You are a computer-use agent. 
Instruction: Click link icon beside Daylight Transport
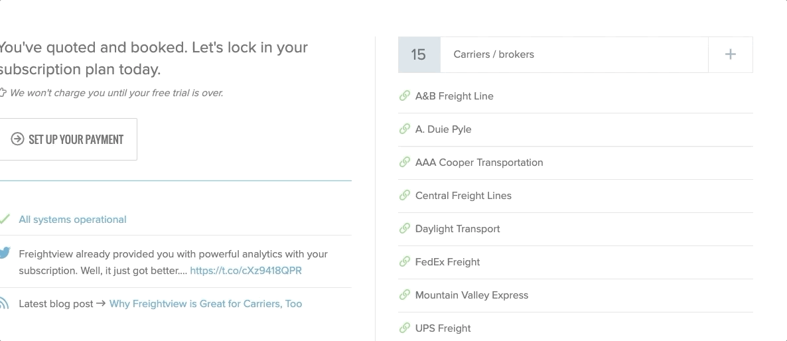click(x=405, y=228)
